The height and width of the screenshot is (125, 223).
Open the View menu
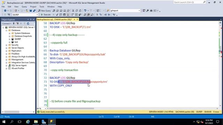point(16,7)
